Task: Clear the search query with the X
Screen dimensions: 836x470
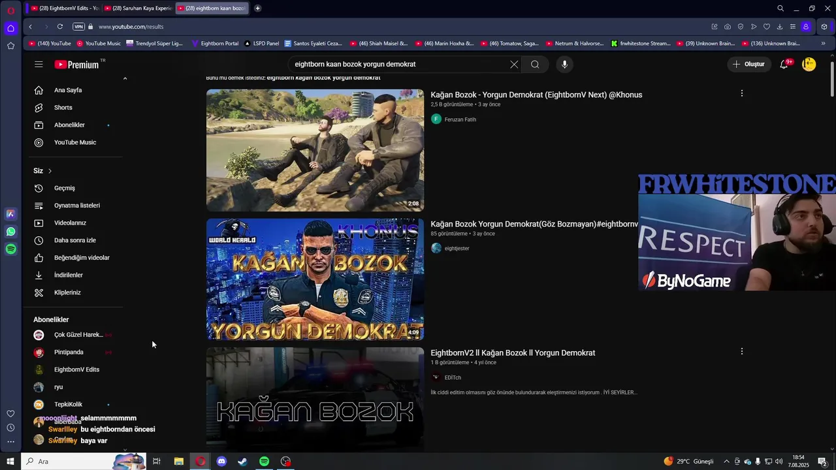Action: (x=514, y=64)
